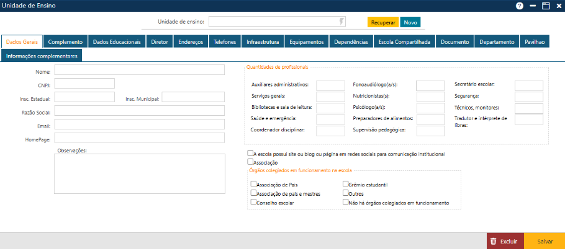Minimize the Unidade de Ensino window

click(x=533, y=6)
